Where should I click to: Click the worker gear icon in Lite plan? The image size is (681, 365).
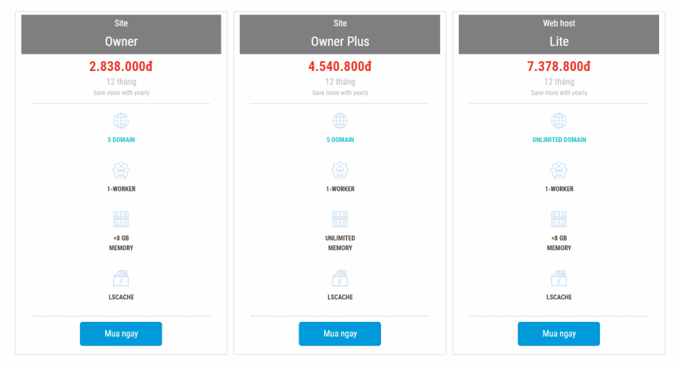click(559, 170)
